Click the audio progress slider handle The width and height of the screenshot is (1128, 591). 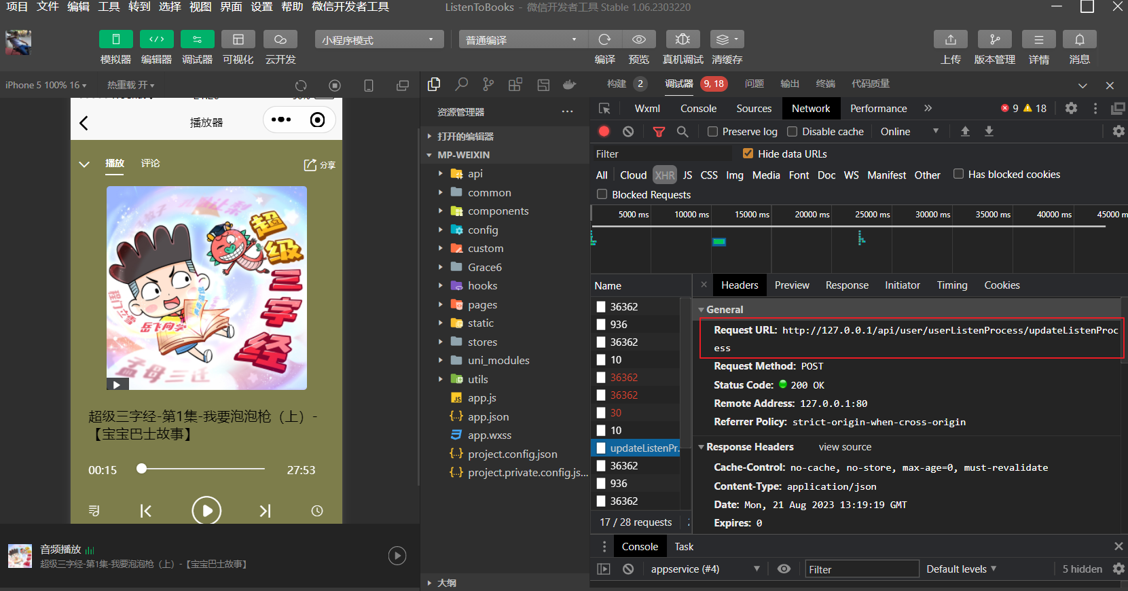[141, 468]
